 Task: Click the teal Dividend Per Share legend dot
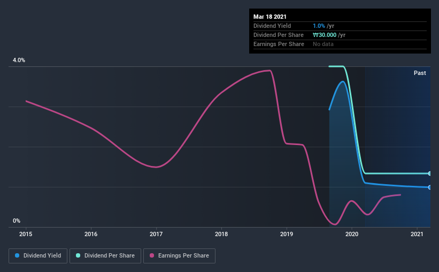pos(78,255)
